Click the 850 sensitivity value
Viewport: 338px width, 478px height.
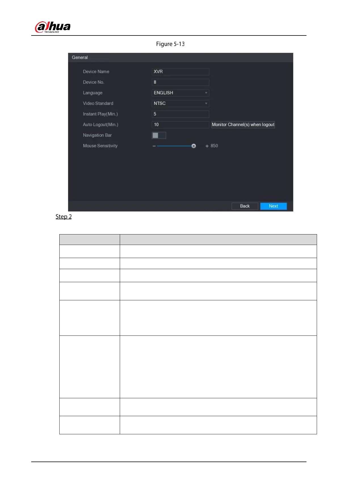click(214, 146)
